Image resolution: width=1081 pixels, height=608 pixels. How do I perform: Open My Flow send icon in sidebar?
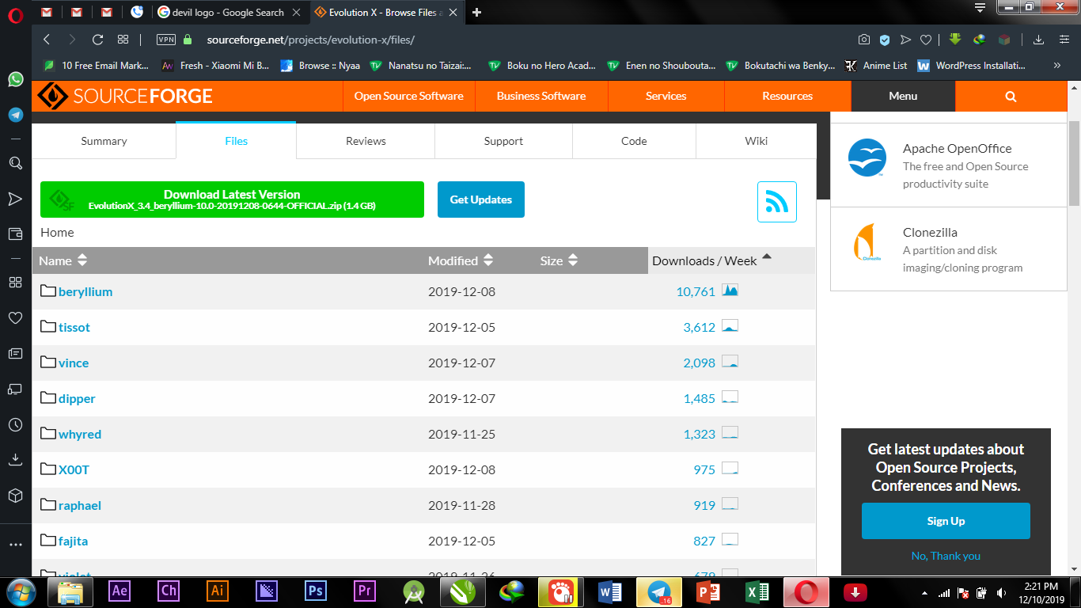pyautogui.click(x=15, y=199)
